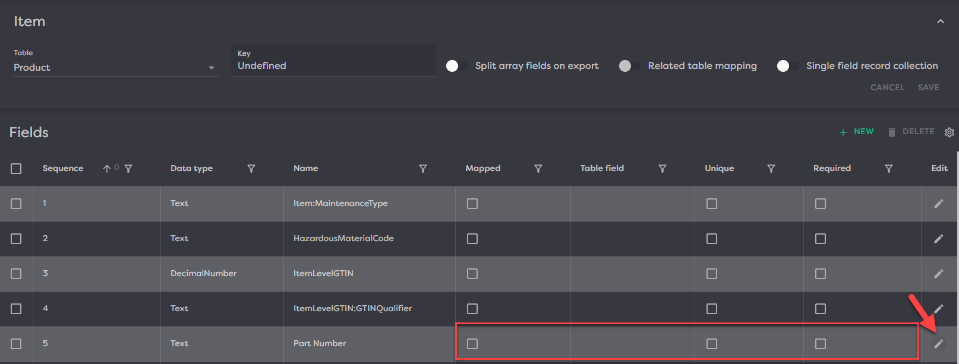The height and width of the screenshot is (364, 959).
Task: Click filter icon on Table field column
Action: point(663,169)
